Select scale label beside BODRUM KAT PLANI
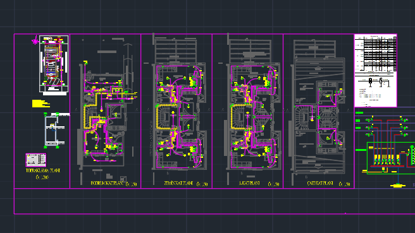This screenshot has height=233, width=415. point(132,184)
